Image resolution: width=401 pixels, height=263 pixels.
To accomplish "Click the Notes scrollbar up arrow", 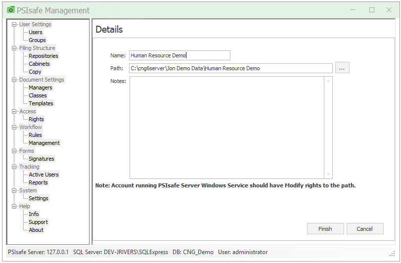I will [328, 81].
